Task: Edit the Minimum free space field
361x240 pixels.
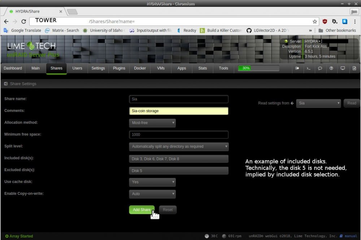Action: [179, 135]
